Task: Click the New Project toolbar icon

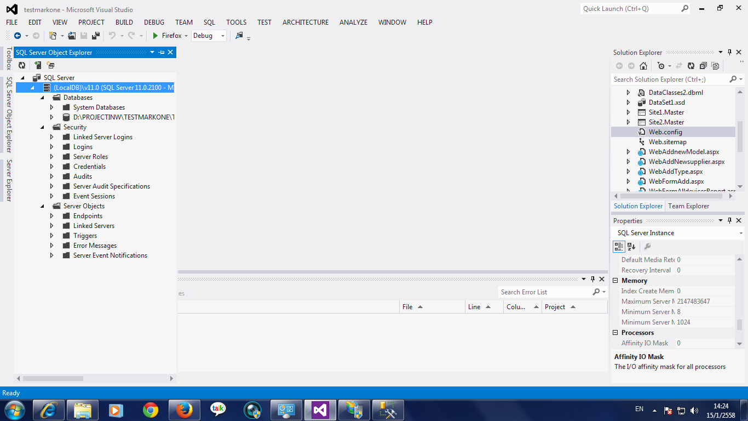Action: click(53, 36)
